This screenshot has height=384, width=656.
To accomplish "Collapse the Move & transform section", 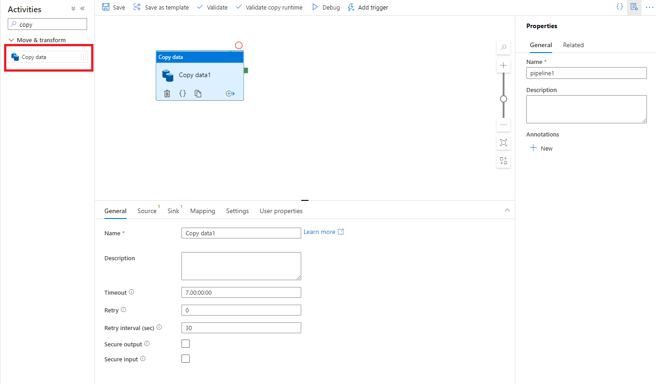I will 11,40.
